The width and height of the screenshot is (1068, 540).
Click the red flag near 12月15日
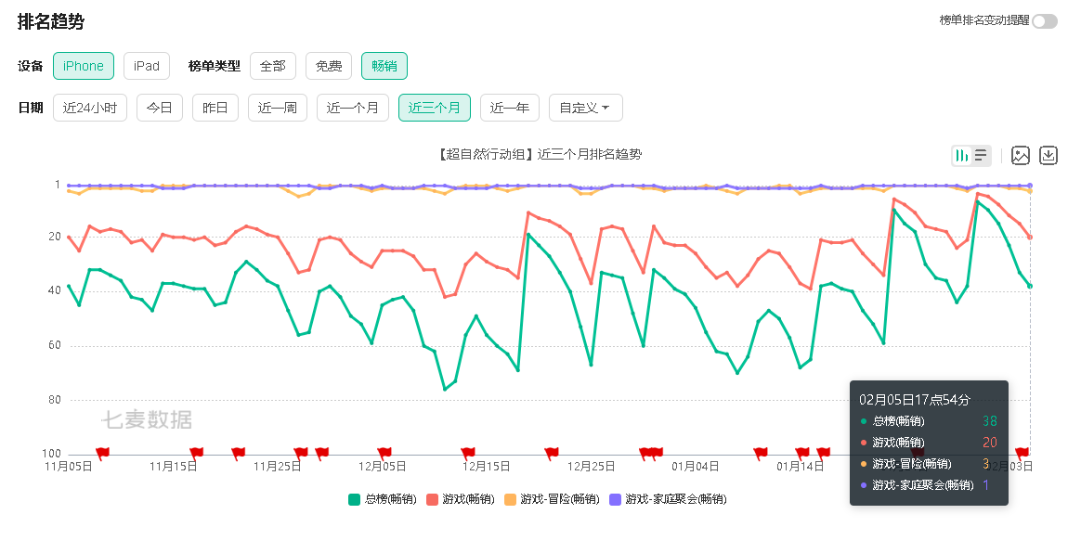[468, 453]
